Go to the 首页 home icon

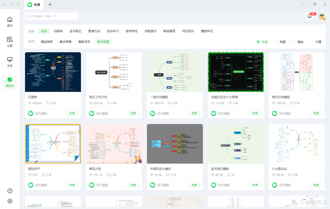10,19
